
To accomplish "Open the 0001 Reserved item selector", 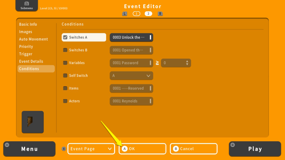I will [132, 89].
